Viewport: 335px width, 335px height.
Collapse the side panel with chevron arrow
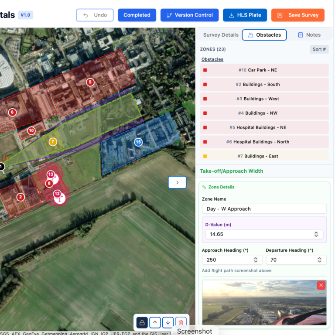click(177, 182)
